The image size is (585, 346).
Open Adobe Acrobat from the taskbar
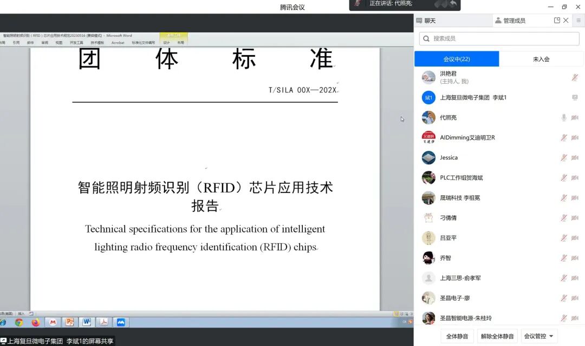pos(104,322)
